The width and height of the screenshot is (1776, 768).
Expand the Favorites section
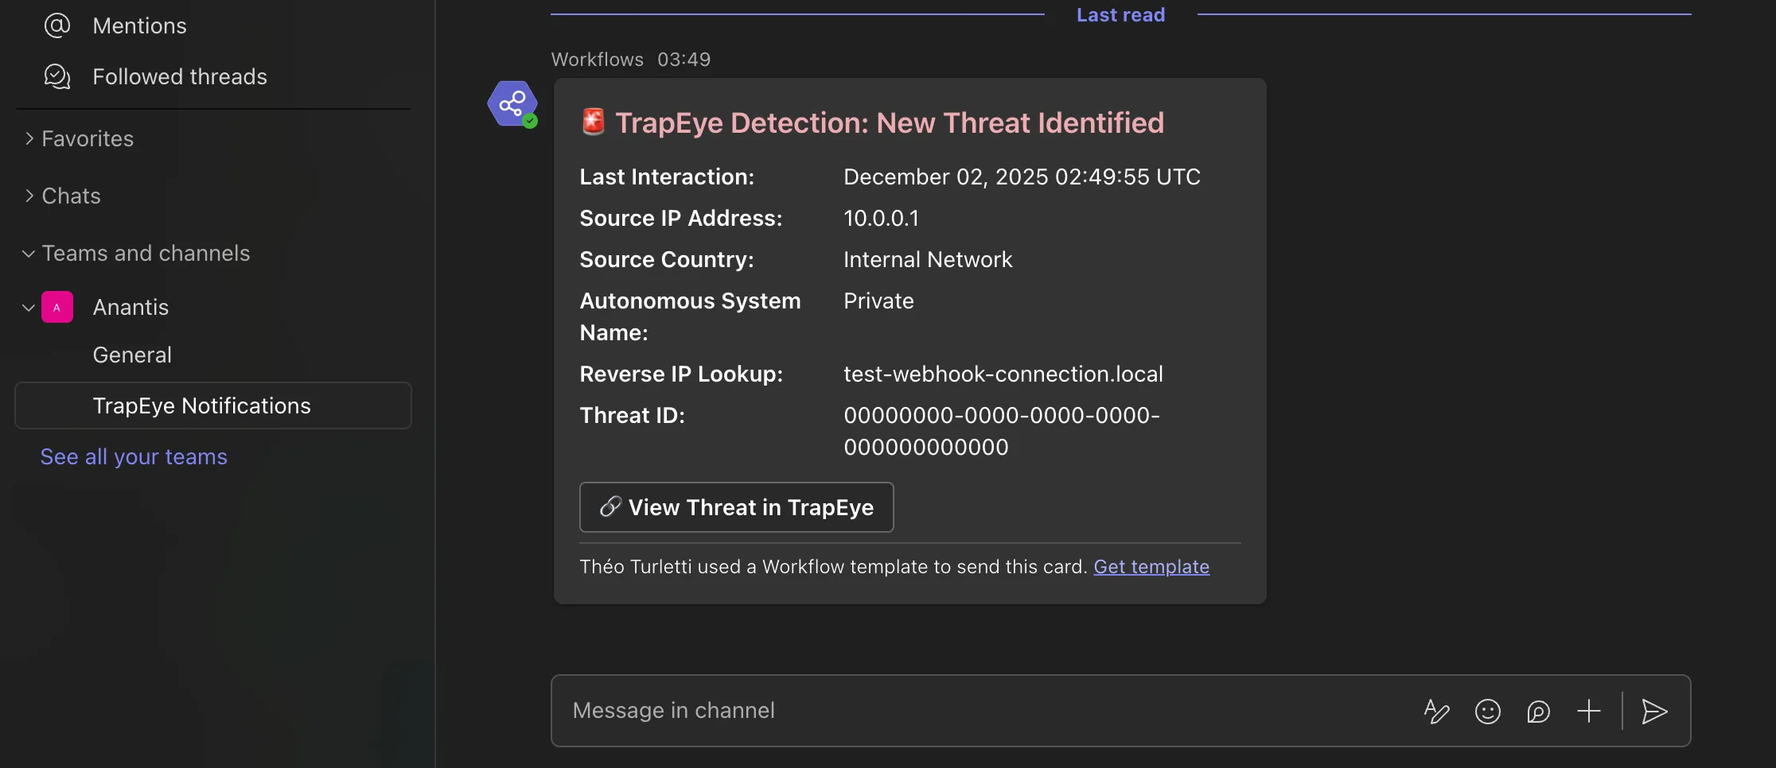29,138
